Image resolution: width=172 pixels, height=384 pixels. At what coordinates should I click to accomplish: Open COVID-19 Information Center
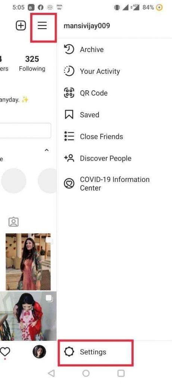coord(115,184)
